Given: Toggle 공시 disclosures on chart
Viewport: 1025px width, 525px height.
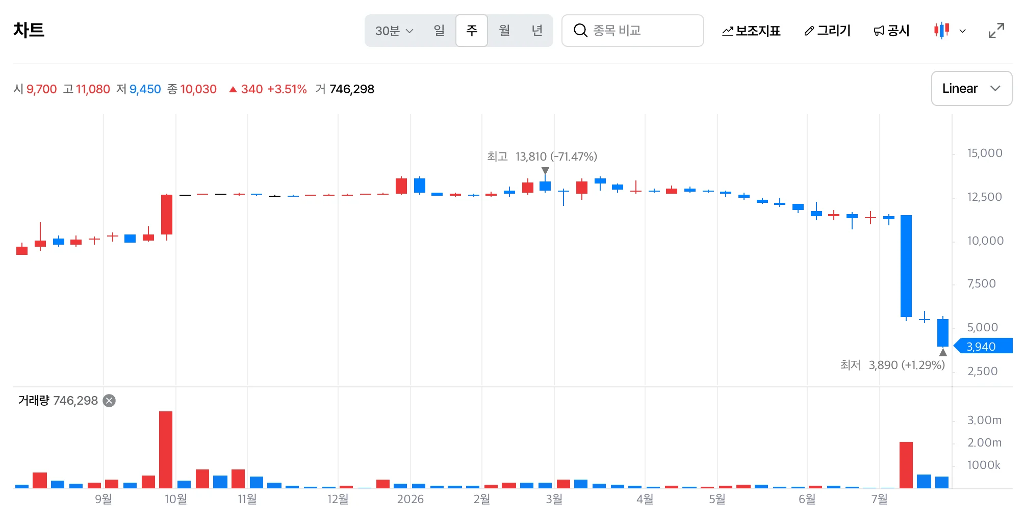Looking at the screenshot, I should pyautogui.click(x=891, y=31).
